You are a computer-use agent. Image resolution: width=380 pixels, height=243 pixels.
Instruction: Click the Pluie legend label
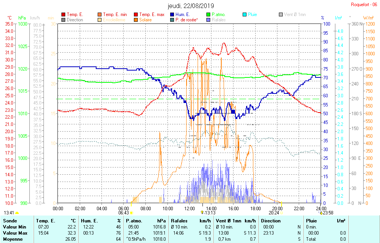point(252,14)
